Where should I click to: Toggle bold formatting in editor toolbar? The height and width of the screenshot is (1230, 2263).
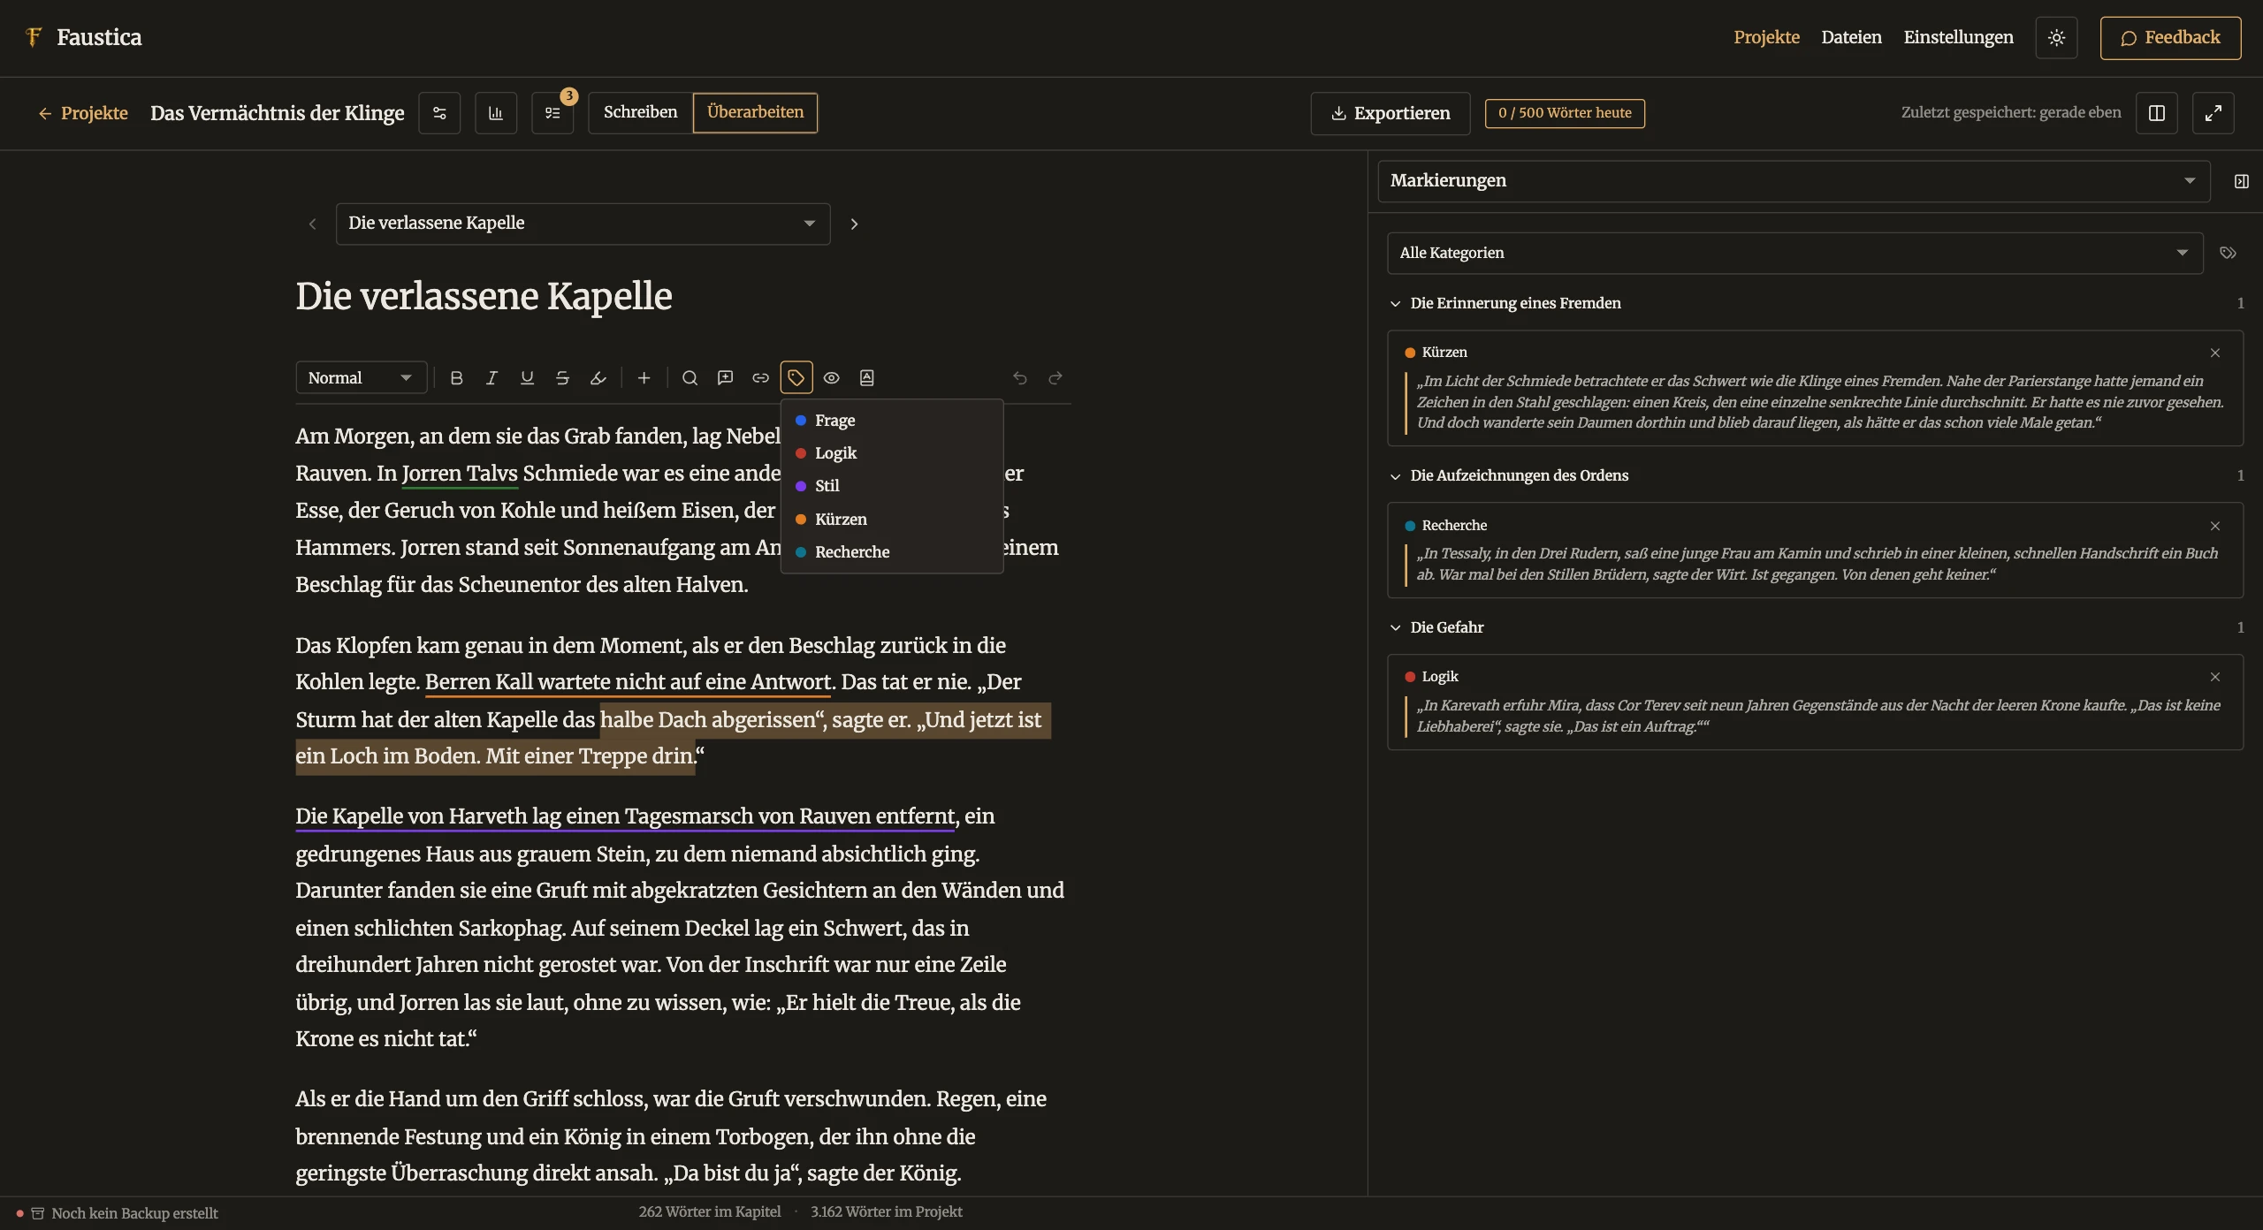click(456, 378)
